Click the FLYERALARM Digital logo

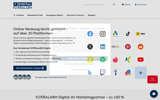coord(23,6)
